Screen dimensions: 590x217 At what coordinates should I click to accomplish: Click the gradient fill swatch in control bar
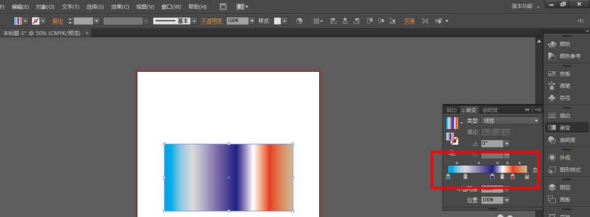(x=18, y=21)
